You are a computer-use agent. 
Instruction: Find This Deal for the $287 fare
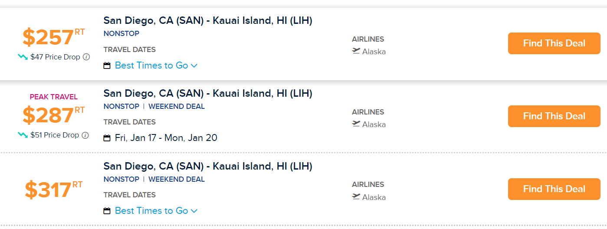coord(554,116)
